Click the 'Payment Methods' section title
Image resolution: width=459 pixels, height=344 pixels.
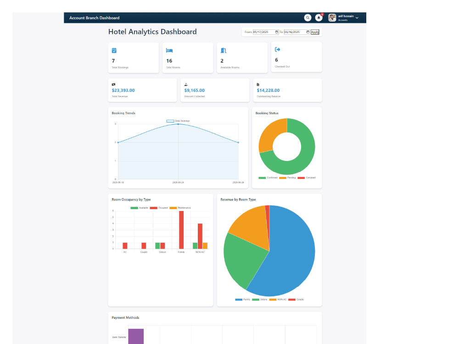point(125,318)
